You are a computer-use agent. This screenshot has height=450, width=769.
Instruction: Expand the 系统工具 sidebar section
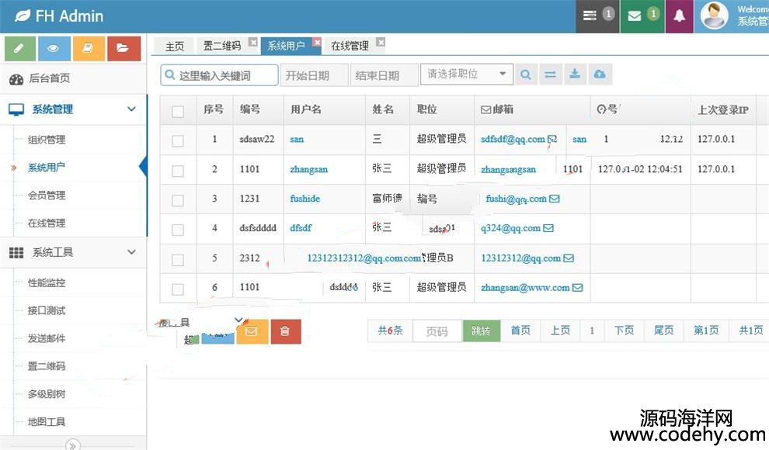(73, 253)
